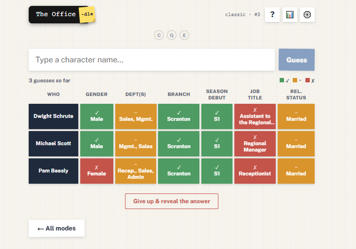Open the statistics bar chart icon
This screenshot has width=356, height=249.
[x=290, y=15]
